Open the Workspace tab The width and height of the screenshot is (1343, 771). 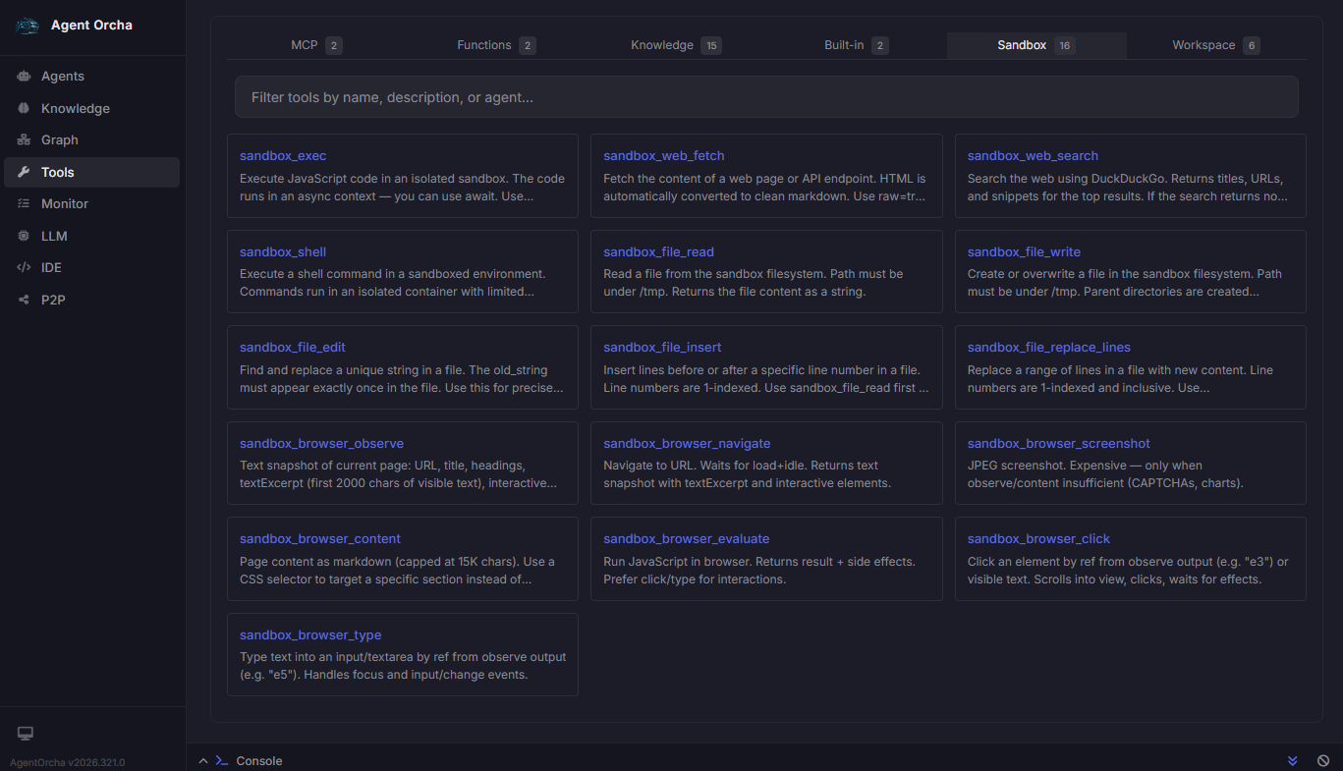click(x=1203, y=44)
